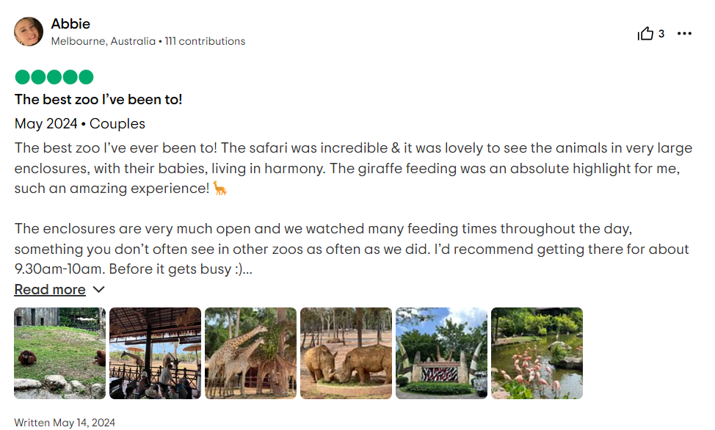
Task: Click the giraffe emoji in the review text
Action: point(220,189)
